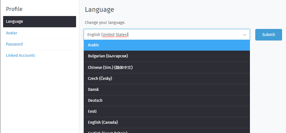286x133 pixels.
Task: Click the 'Change your language.' description text
Action: pyautogui.click(x=105, y=22)
